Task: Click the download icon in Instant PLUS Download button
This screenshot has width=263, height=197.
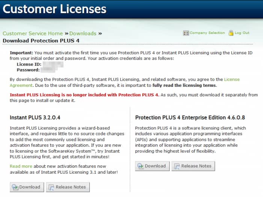Action: [15, 187]
